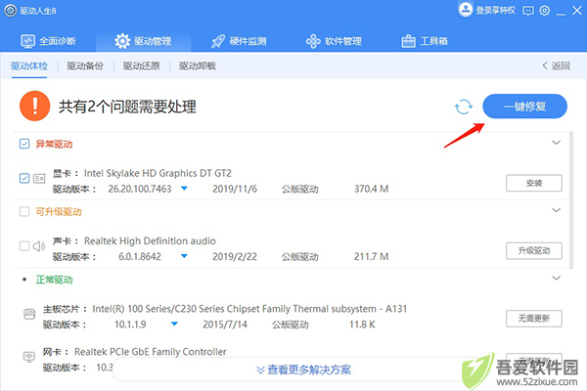Select the 驱动还原 sub-tab
This screenshot has width=587, height=391.
tap(141, 66)
